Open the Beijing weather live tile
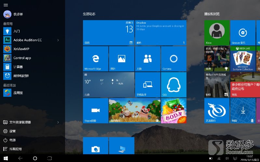This screenshot has width=260, height=162. 108,84
